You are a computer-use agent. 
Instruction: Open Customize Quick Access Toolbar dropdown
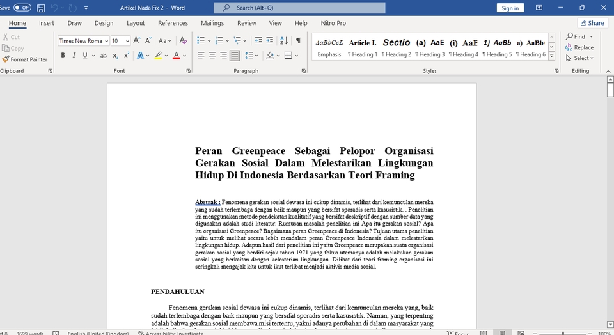(x=86, y=8)
